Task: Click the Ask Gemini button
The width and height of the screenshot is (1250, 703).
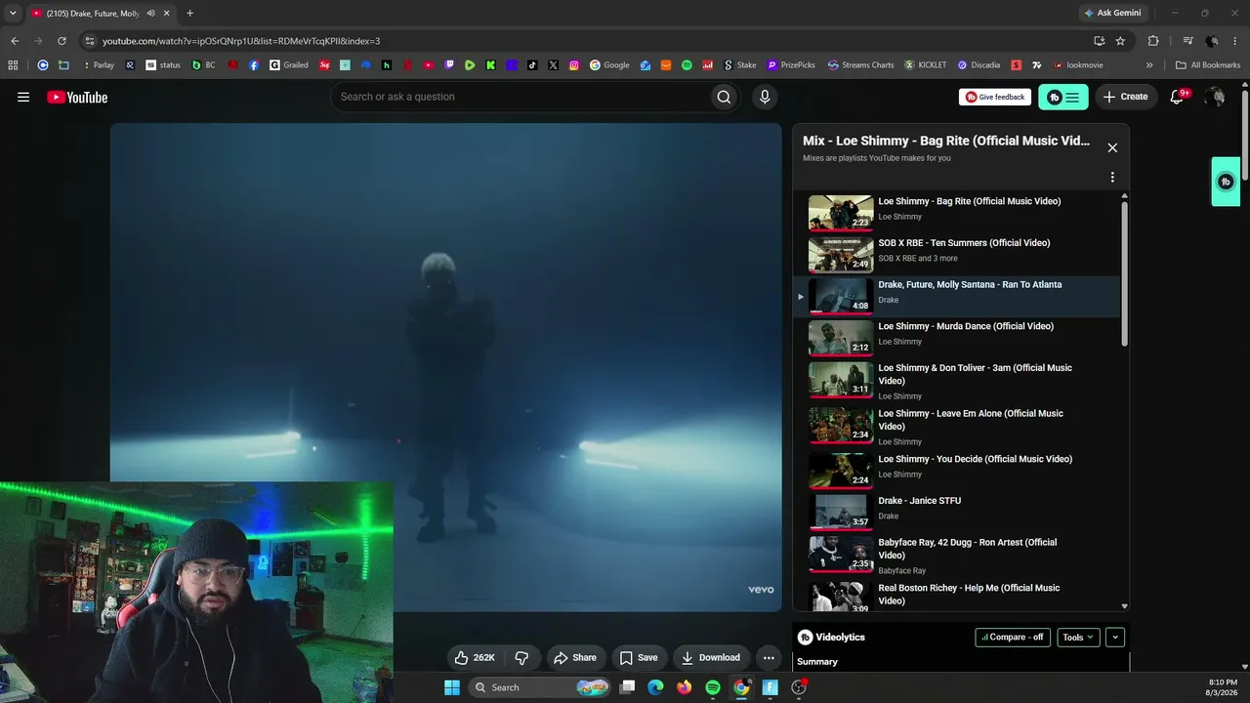Action: [x=1112, y=13]
